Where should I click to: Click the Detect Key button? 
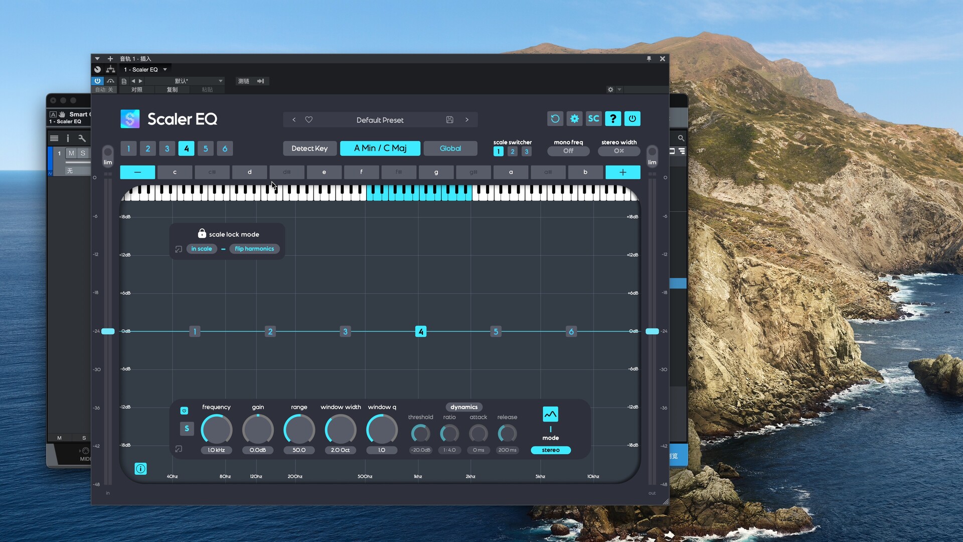[309, 148]
